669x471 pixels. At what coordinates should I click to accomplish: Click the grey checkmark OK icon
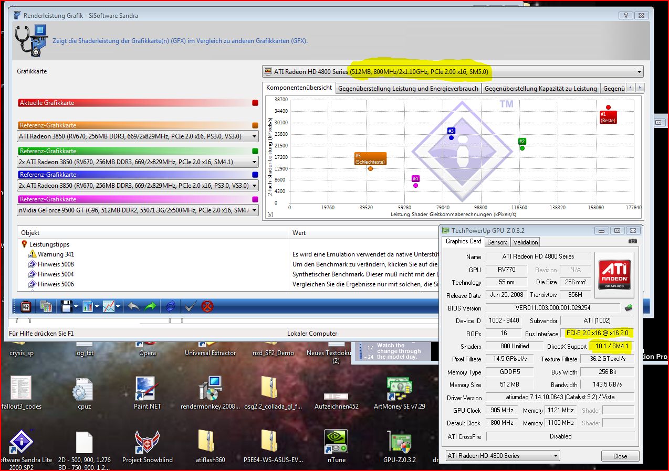(x=191, y=306)
